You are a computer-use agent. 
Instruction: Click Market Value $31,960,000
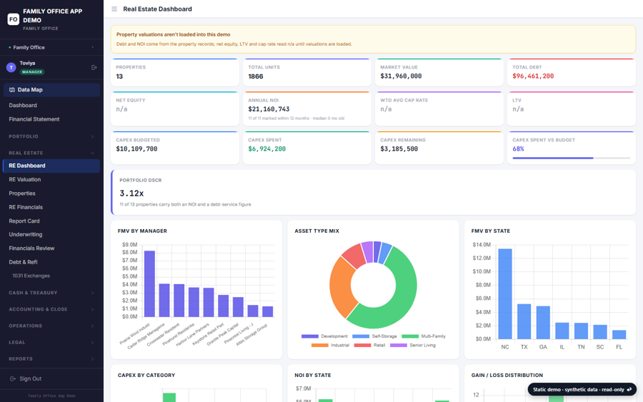[401, 76]
